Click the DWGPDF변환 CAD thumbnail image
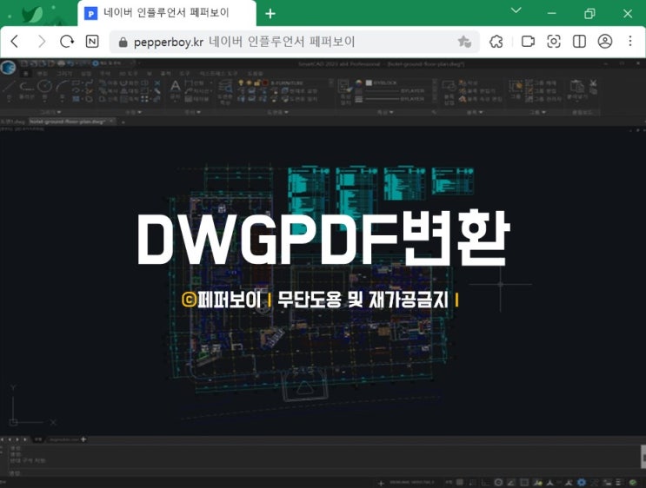 (x=323, y=273)
